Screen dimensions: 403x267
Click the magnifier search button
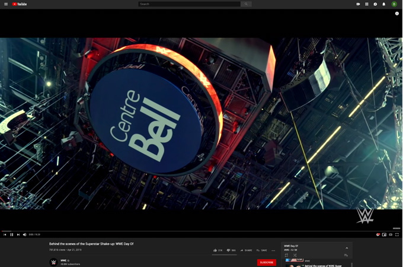pos(246,4)
